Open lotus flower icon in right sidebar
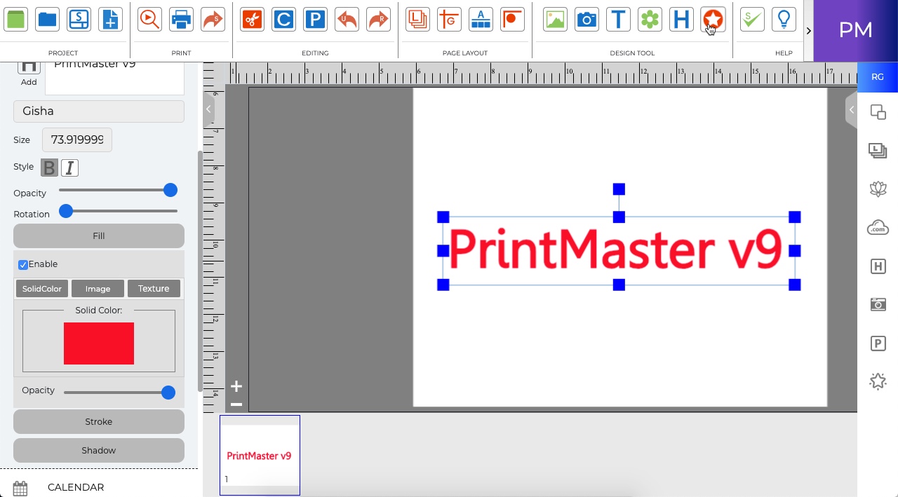898x497 pixels. pyautogui.click(x=878, y=189)
